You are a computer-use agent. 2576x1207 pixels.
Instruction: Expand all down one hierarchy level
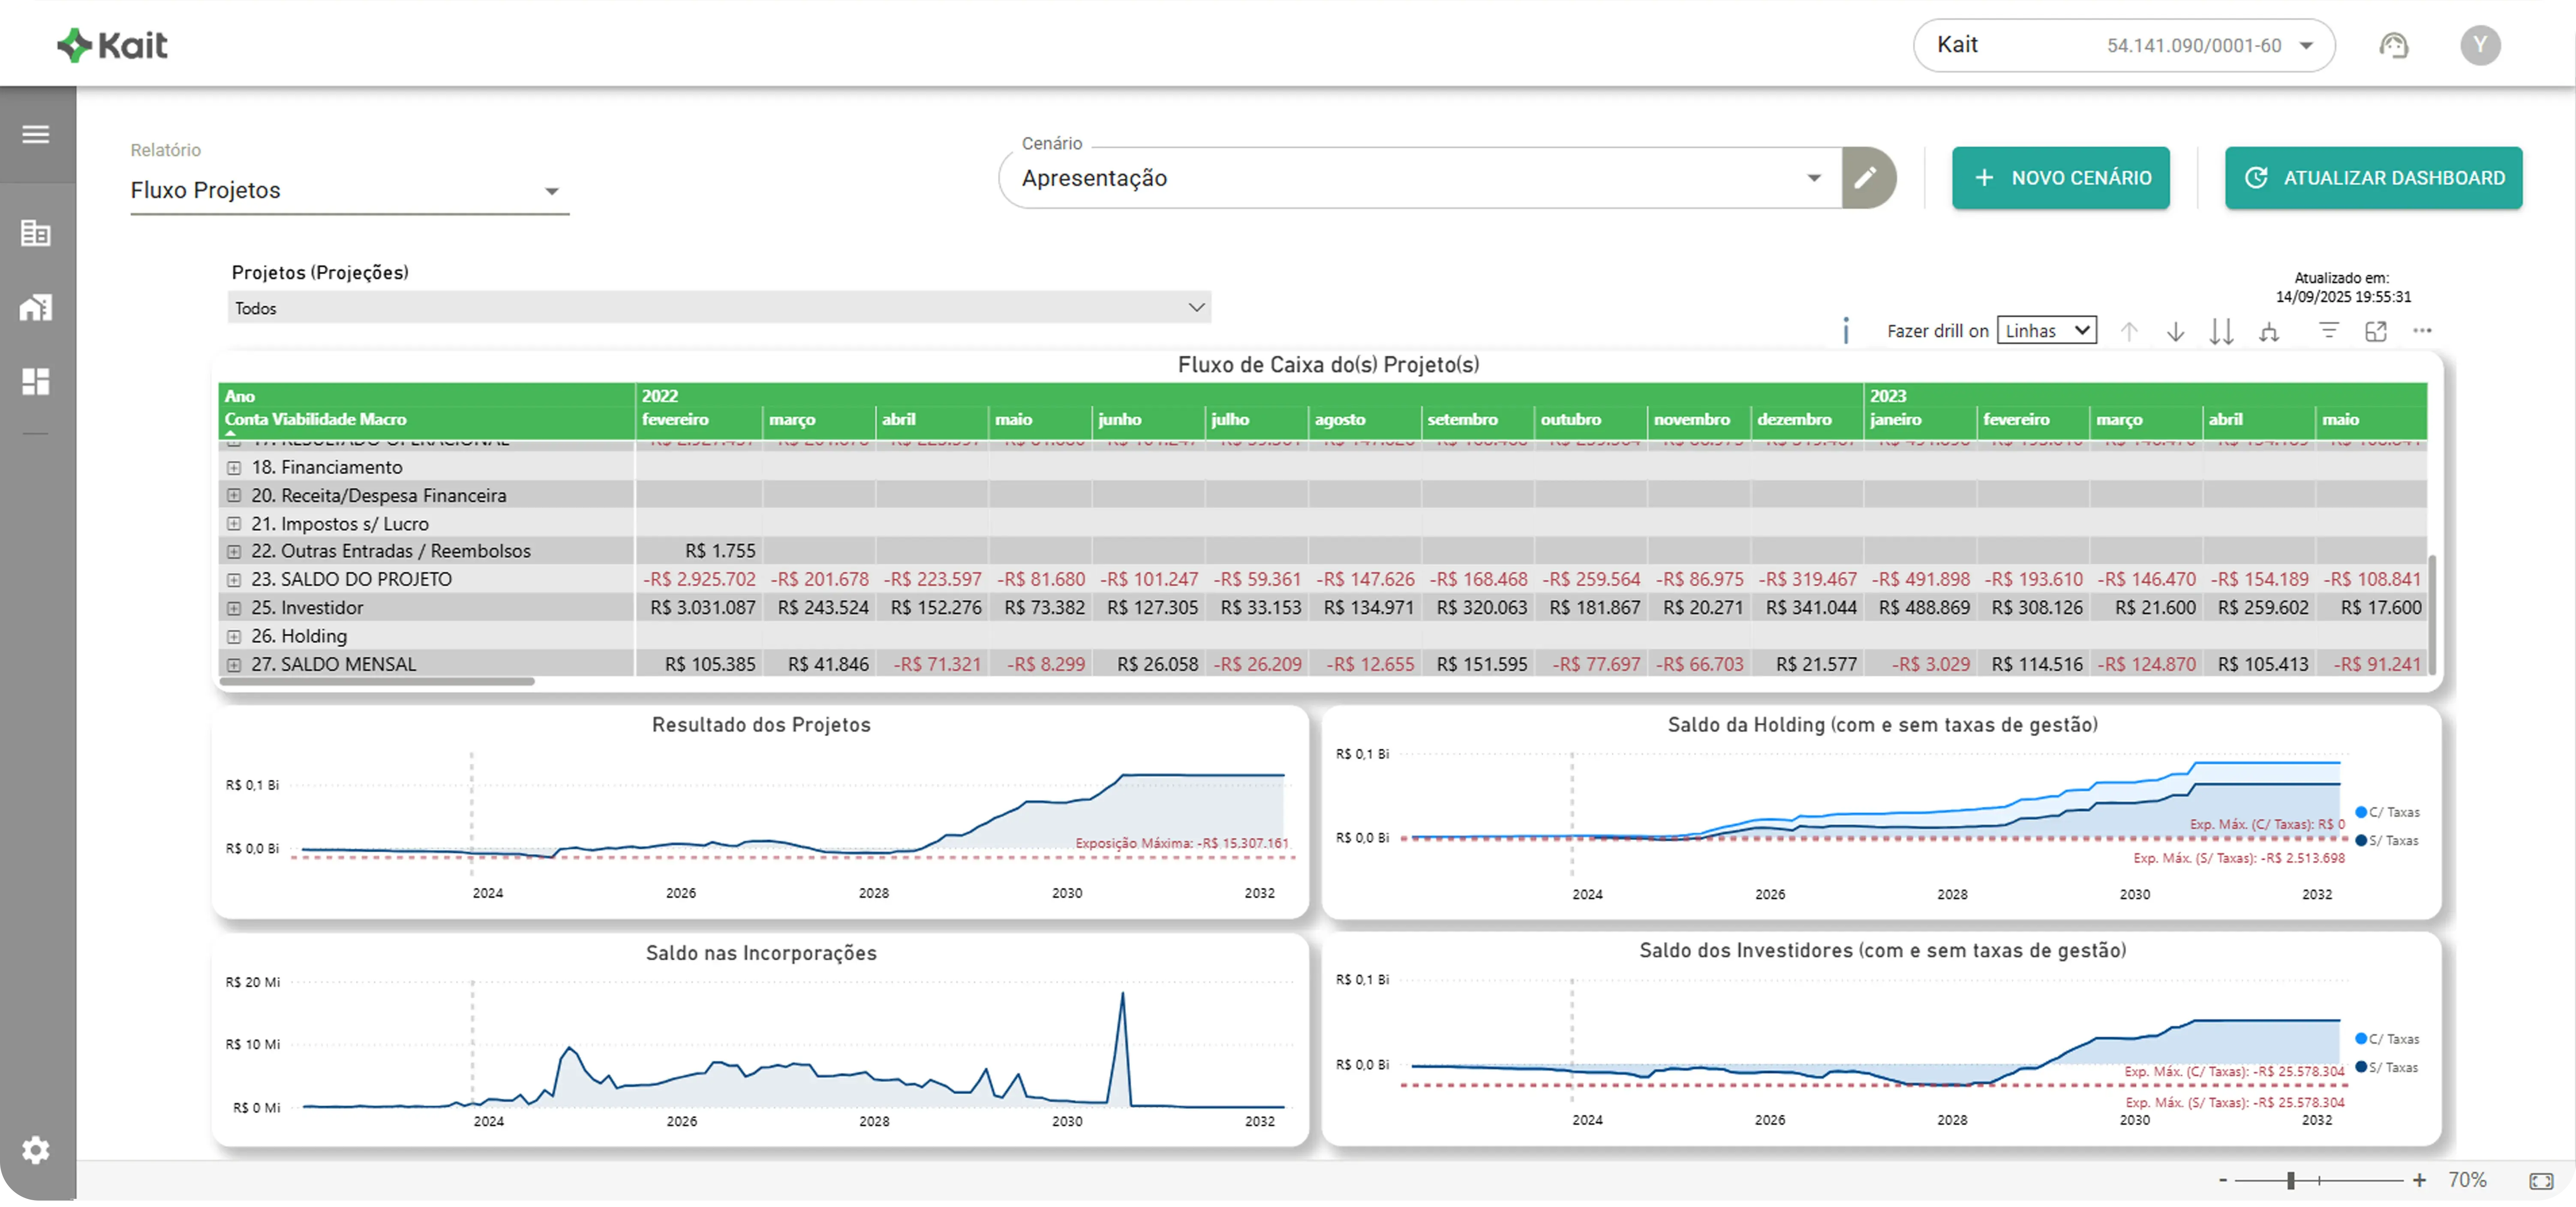(2269, 332)
